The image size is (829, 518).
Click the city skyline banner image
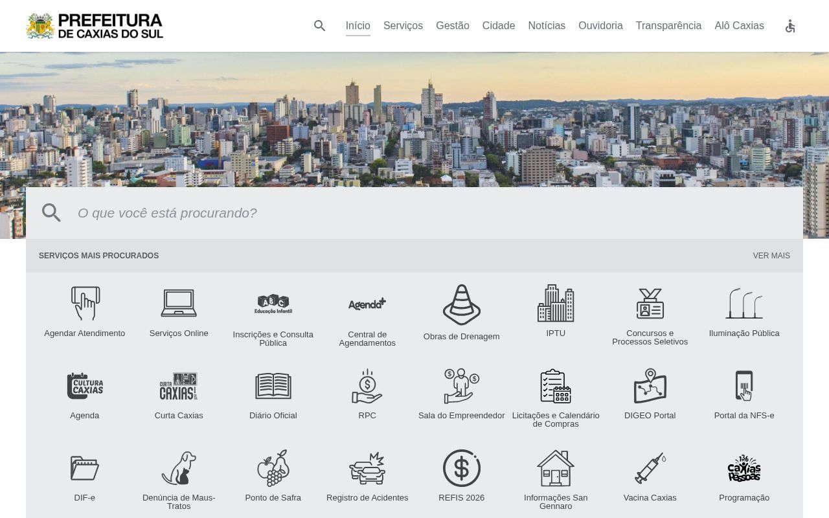coord(414,120)
